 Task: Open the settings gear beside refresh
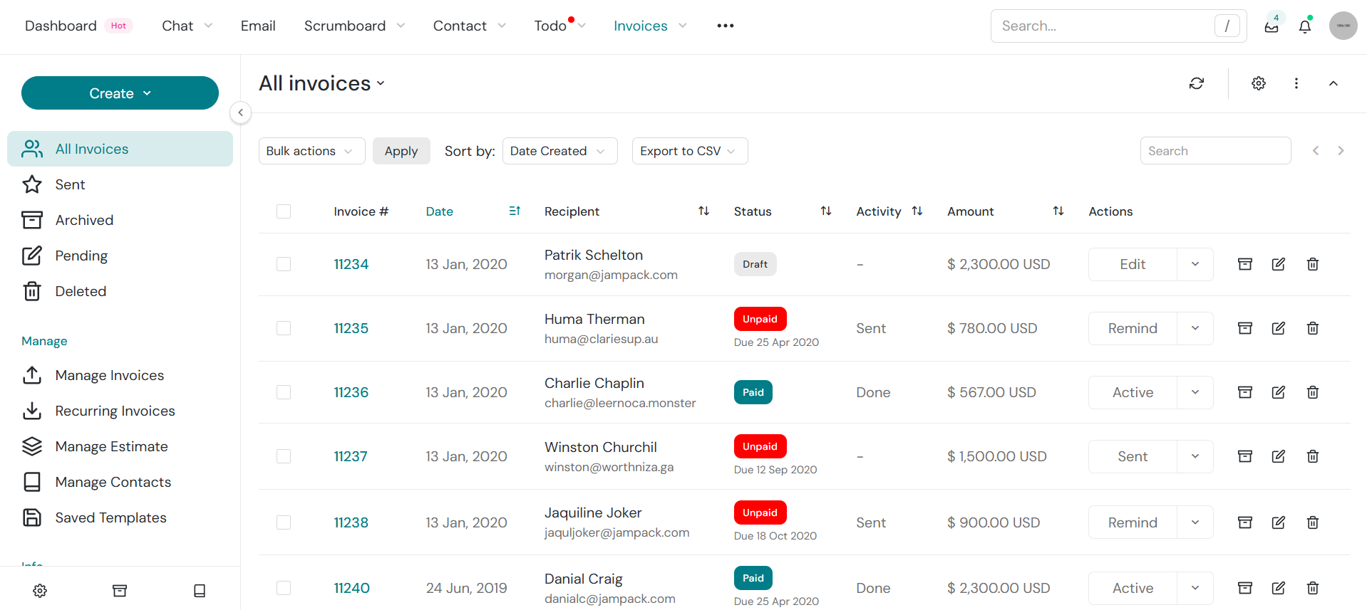(1259, 83)
